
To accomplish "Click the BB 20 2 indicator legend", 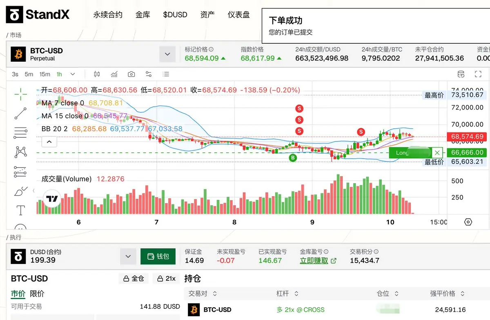I will click(x=54, y=129).
